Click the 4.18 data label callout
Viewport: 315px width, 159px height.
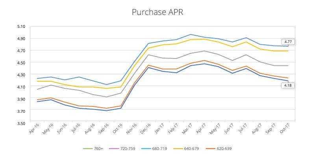pos(288,85)
